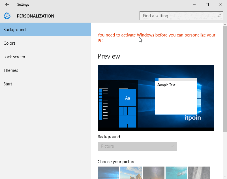
Task: Click the back arrow in title bar
Action: 7,5
